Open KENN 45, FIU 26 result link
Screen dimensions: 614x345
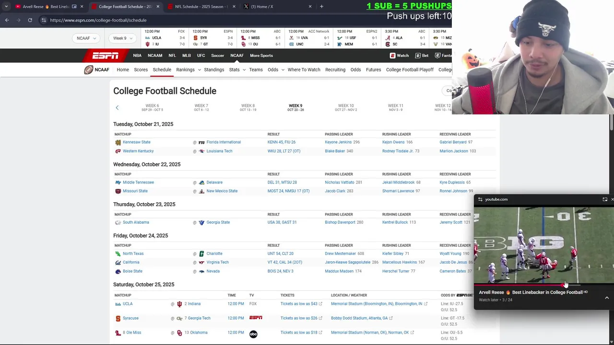(x=282, y=142)
